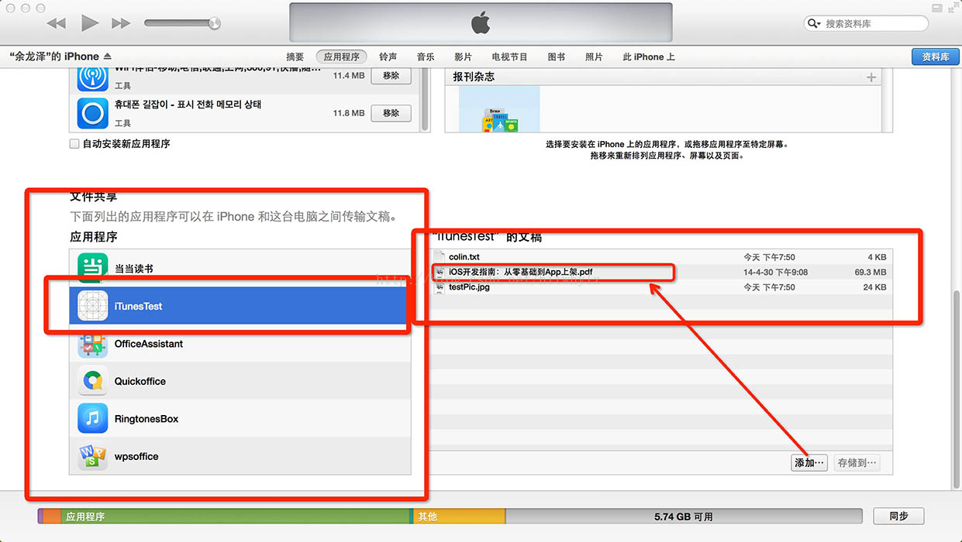Image resolution: width=962 pixels, height=542 pixels.
Task: Click the 存储到 save-to button
Action: [x=857, y=463]
